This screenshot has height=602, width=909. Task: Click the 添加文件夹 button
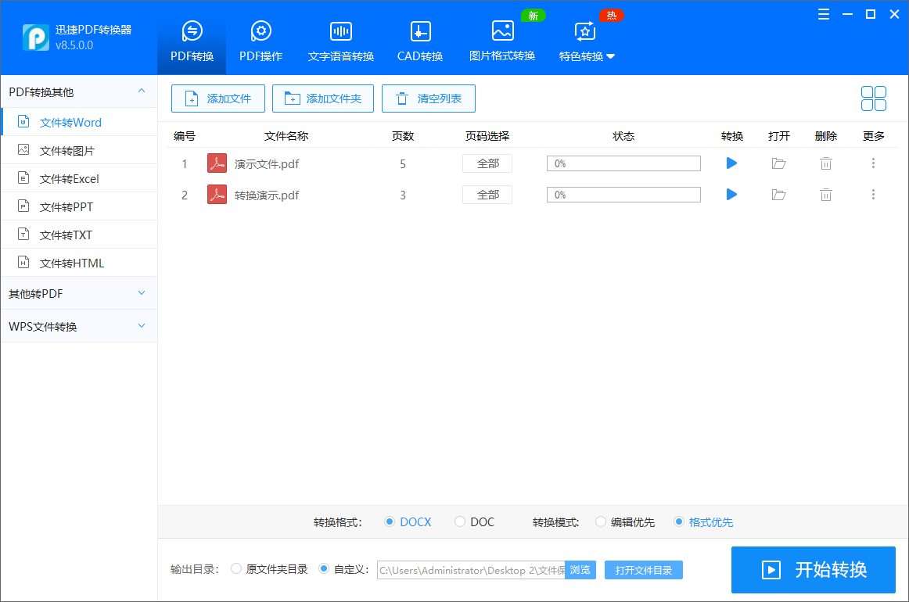coord(323,99)
